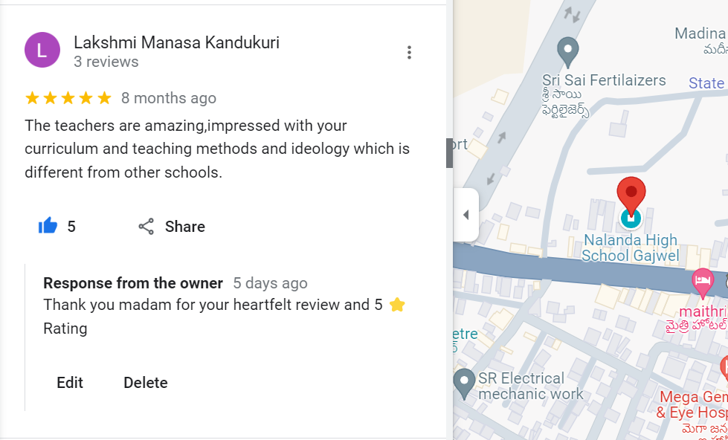Screen dimensions: 728x440
Task: Click the Nalanda High School Gajwel map label
Action: [631, 248]
